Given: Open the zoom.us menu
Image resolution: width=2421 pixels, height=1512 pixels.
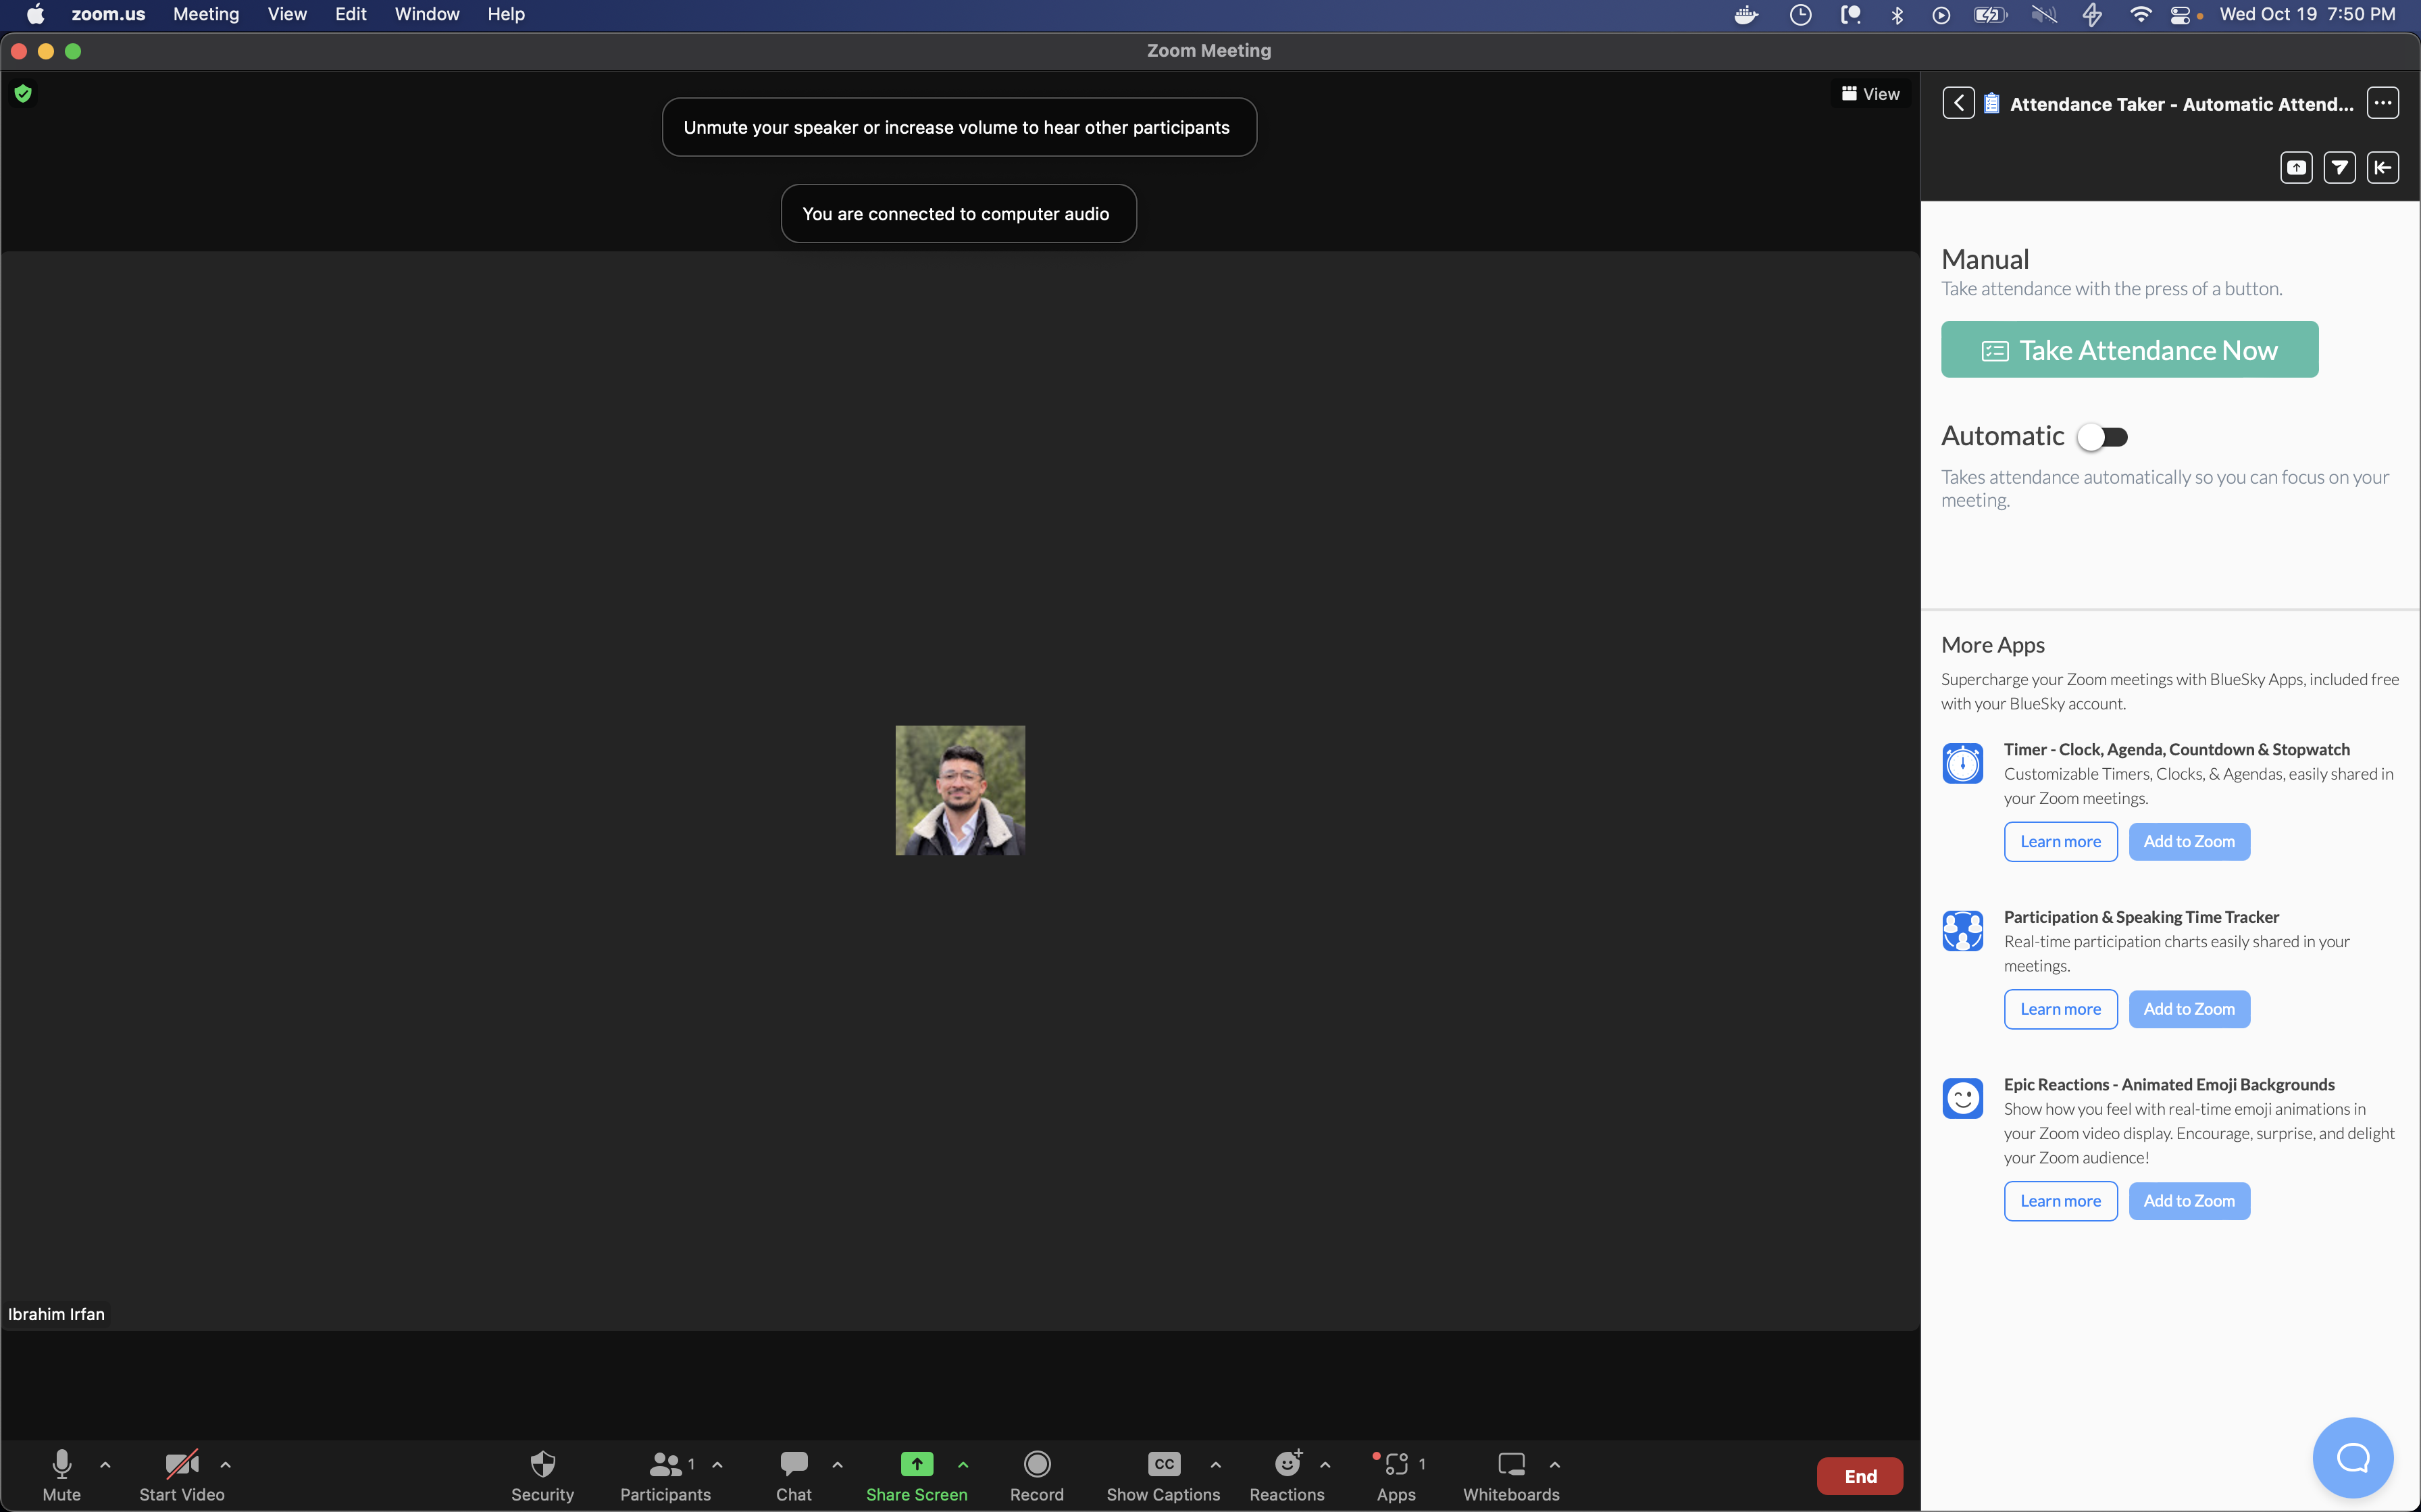Looking at the screenshot, I should tap(108, 14).
